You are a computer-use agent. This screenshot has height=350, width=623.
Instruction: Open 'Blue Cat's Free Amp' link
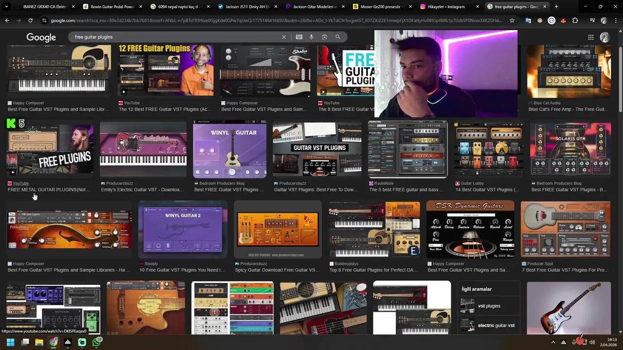click(x=567, y=109)
